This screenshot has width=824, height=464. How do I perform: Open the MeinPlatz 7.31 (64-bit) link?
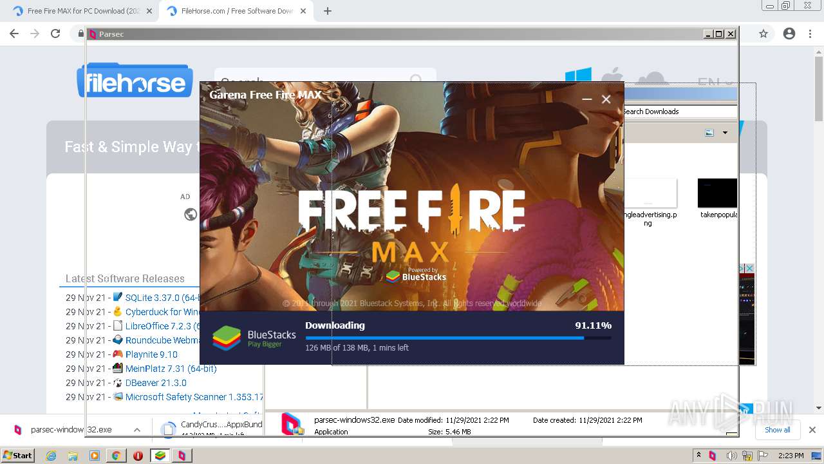pyautogui.click(x=171, y=369)
